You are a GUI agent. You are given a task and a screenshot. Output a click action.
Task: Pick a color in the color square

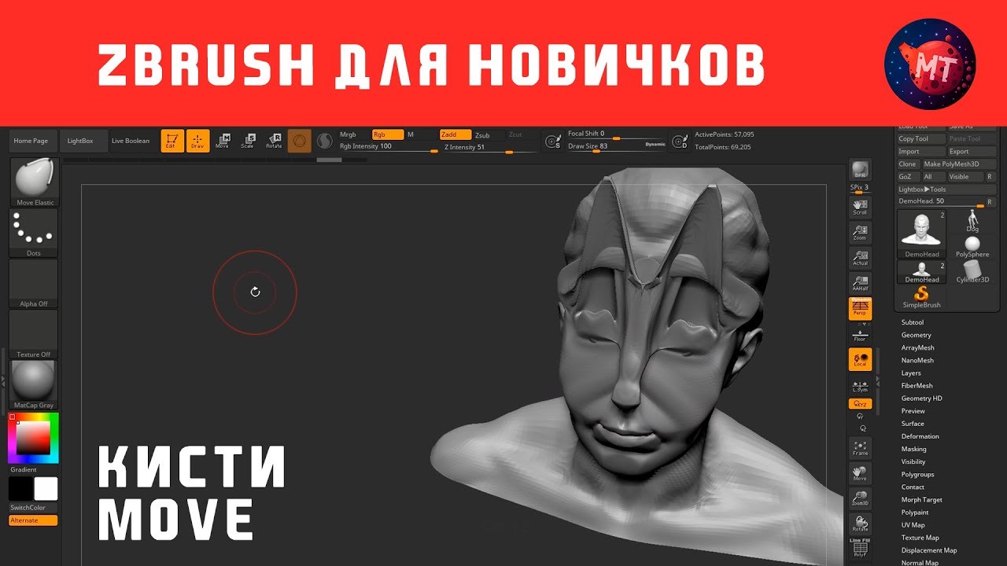(x=33, y=437)
